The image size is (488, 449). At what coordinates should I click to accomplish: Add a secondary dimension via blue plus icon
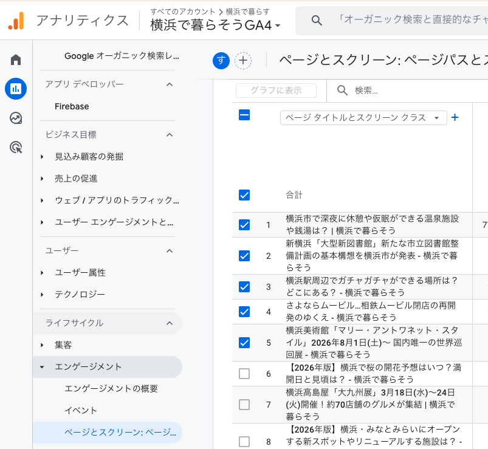pyautogui.click(x=455, y=118)
